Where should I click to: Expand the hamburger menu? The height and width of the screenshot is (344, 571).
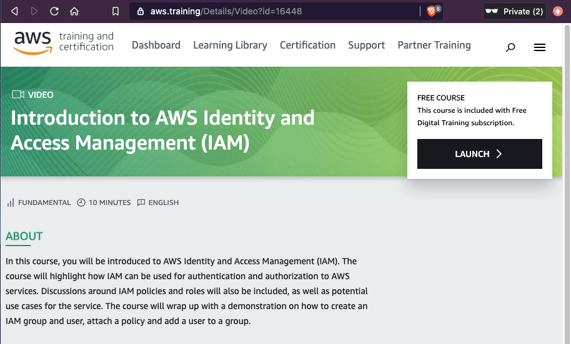(540, 47)
